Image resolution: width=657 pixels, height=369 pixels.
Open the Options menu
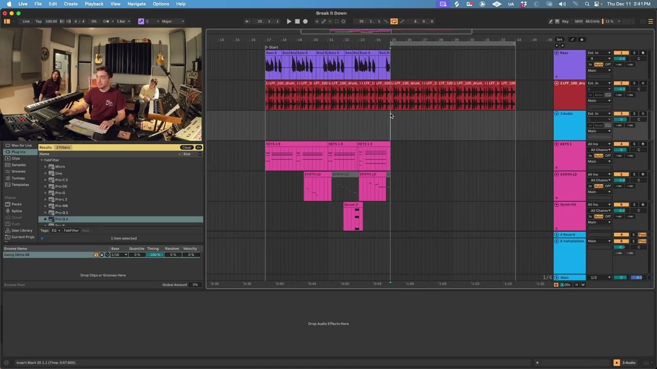coord(161,4)
